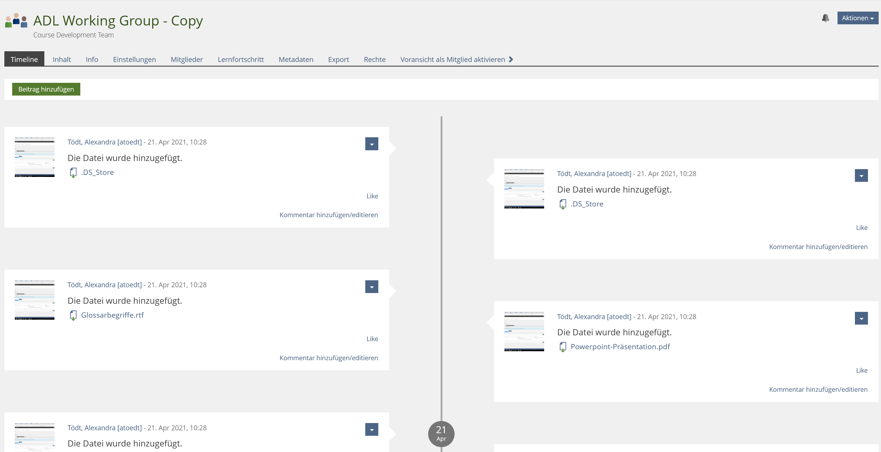
Task: Click file icon of left-column .DS_Store entry
Action: click(73, 173)
